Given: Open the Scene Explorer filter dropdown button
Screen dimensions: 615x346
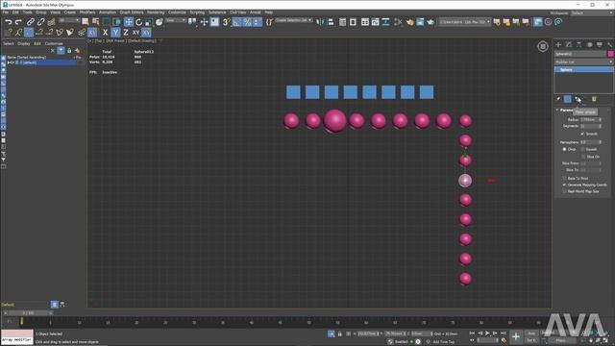Looking at the screenshot, I should 61,50.
